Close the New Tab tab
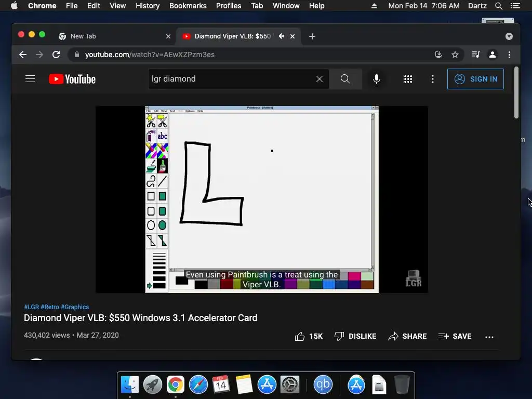 [168, 36]
